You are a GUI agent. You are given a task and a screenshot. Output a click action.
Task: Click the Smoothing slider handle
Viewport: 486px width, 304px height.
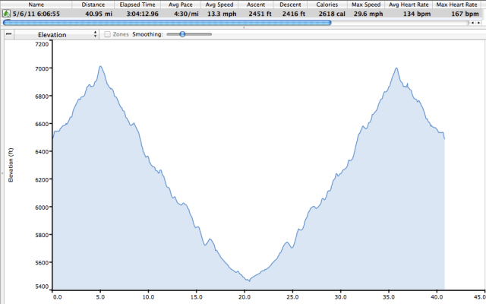pos(182,34)
